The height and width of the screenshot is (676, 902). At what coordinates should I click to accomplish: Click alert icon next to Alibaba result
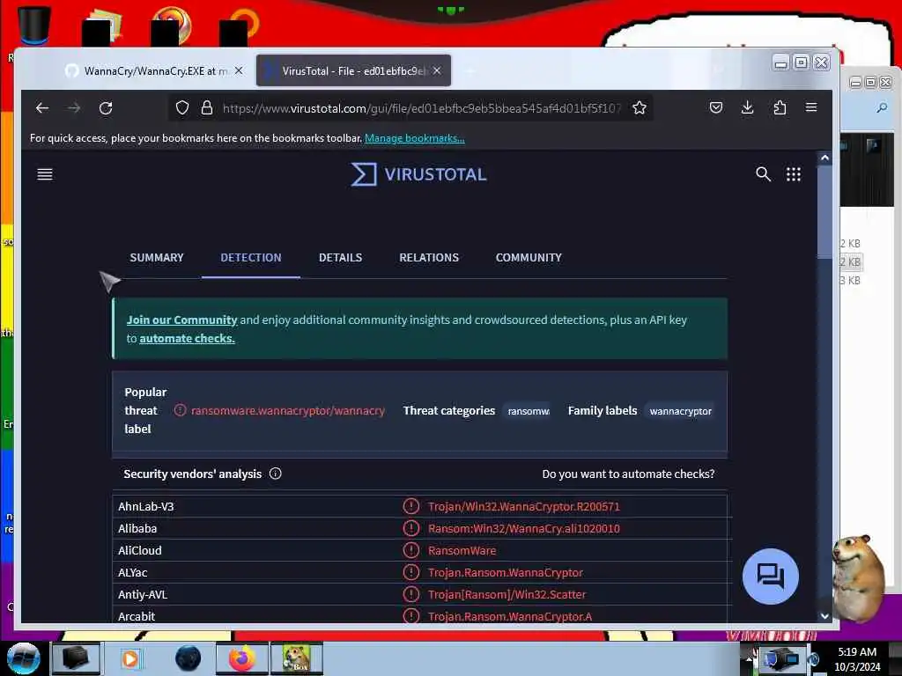[x=410, y=528]
